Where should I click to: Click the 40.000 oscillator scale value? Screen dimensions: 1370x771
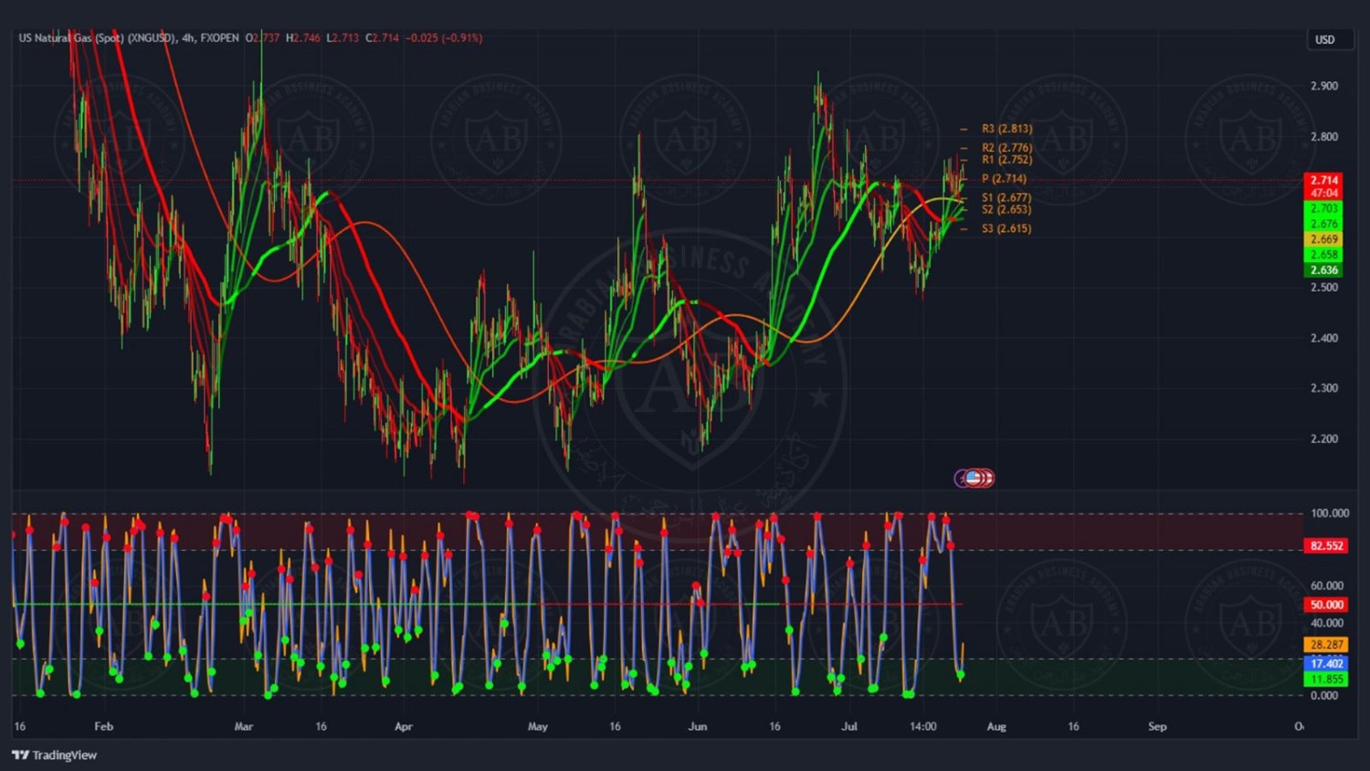[x=1327, y=623]
